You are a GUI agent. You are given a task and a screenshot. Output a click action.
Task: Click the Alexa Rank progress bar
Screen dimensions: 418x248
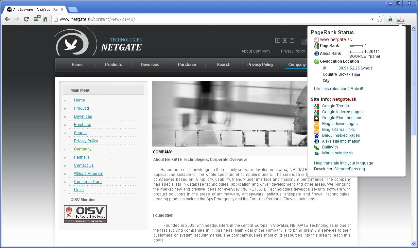(x=356, y=52)
